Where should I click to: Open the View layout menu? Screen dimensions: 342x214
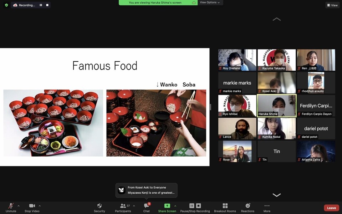click(332, 5)
